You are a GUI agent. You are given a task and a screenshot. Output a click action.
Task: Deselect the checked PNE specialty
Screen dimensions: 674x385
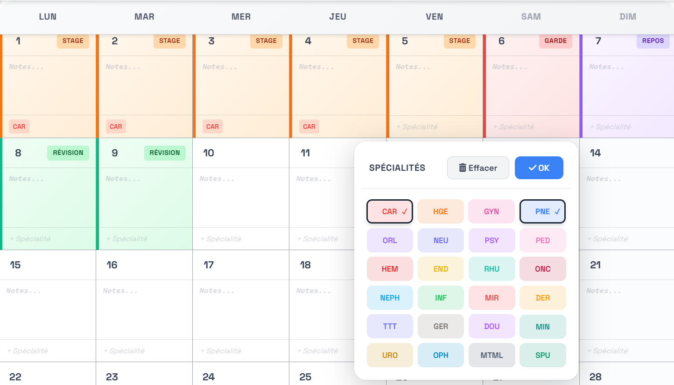[542, 211]
